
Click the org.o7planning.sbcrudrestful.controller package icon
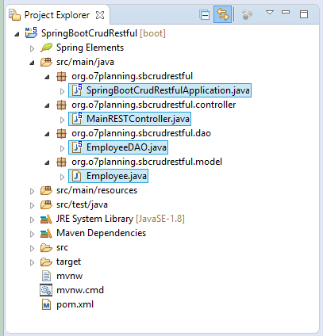[x=61, y=105]
